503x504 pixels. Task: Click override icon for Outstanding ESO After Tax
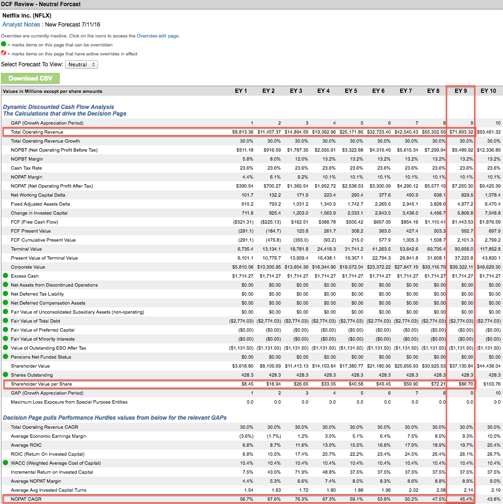[x=6, y=348]
